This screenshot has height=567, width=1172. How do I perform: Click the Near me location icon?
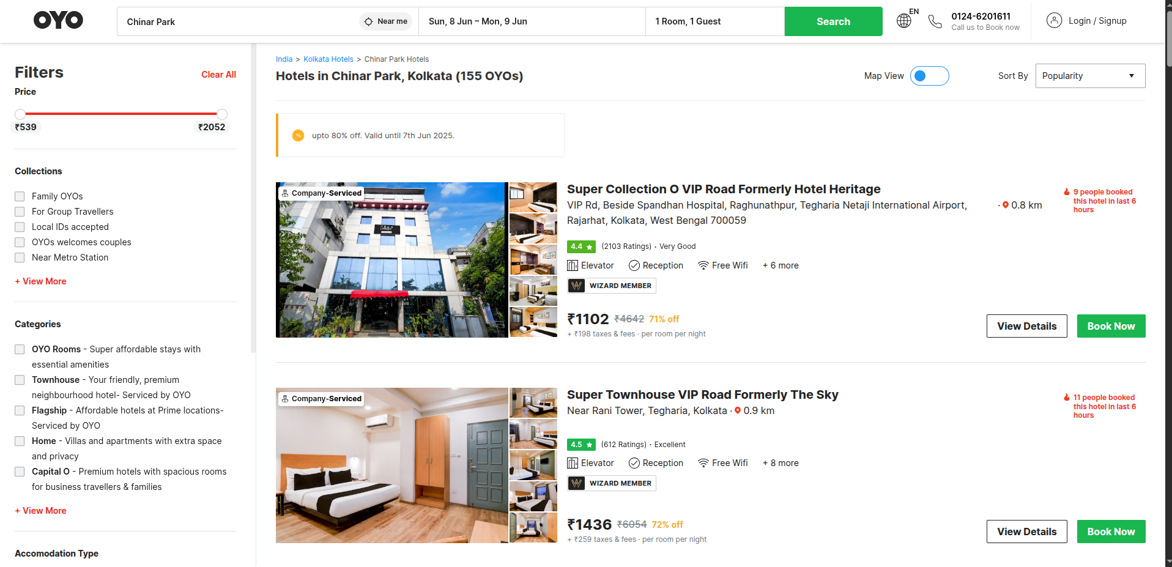tap(369, 21)
